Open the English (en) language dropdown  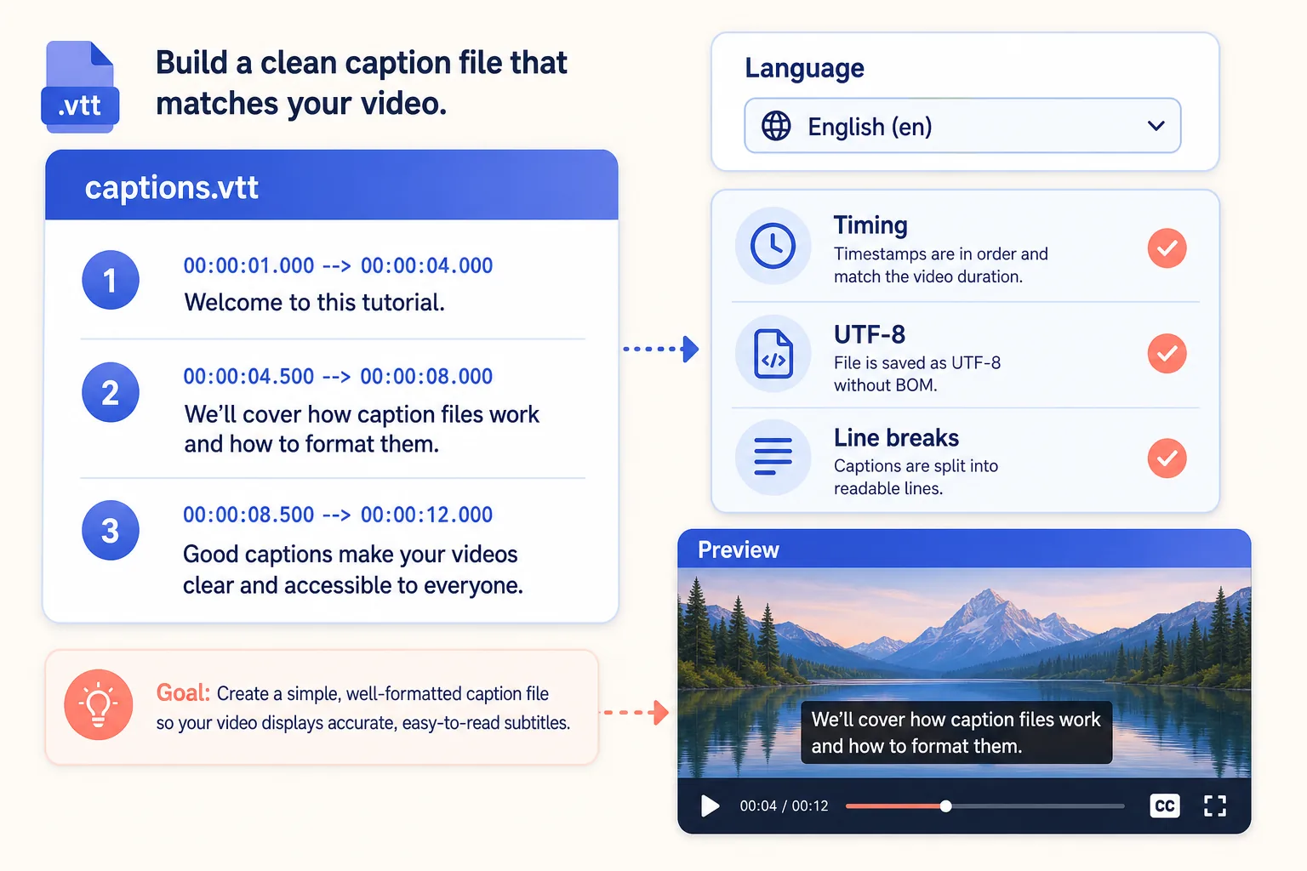pos(962,126)
